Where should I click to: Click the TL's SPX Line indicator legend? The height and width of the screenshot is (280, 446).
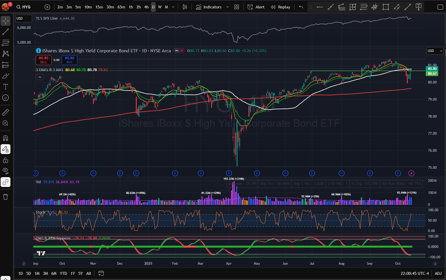pyautogui.click(x=47, y=18)
